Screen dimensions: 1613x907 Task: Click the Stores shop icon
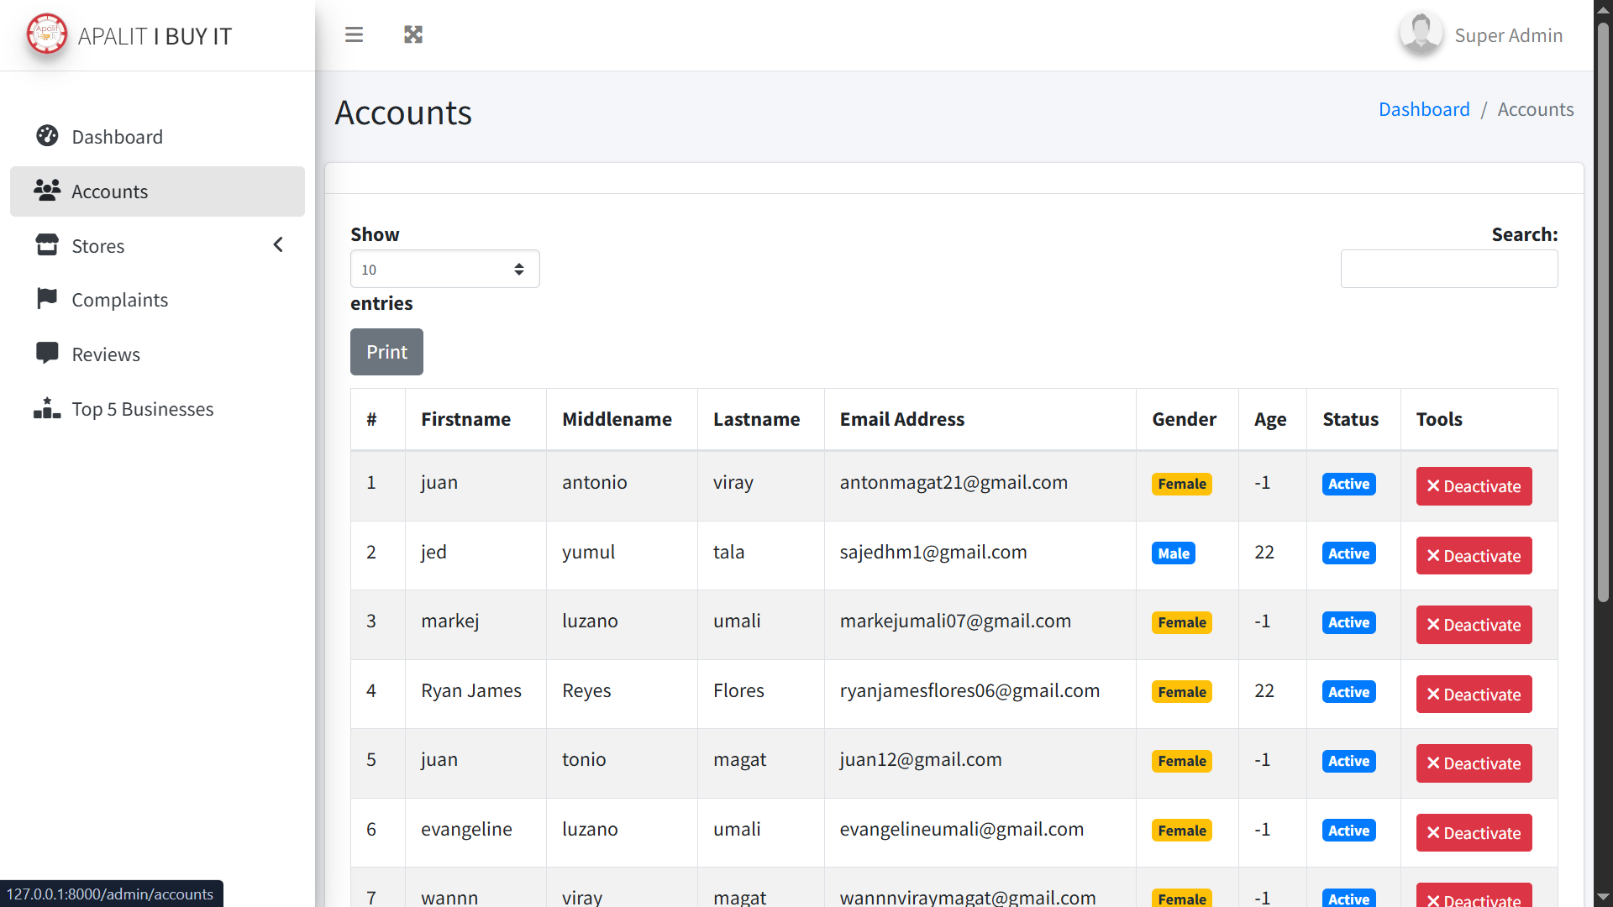[47, 245]
